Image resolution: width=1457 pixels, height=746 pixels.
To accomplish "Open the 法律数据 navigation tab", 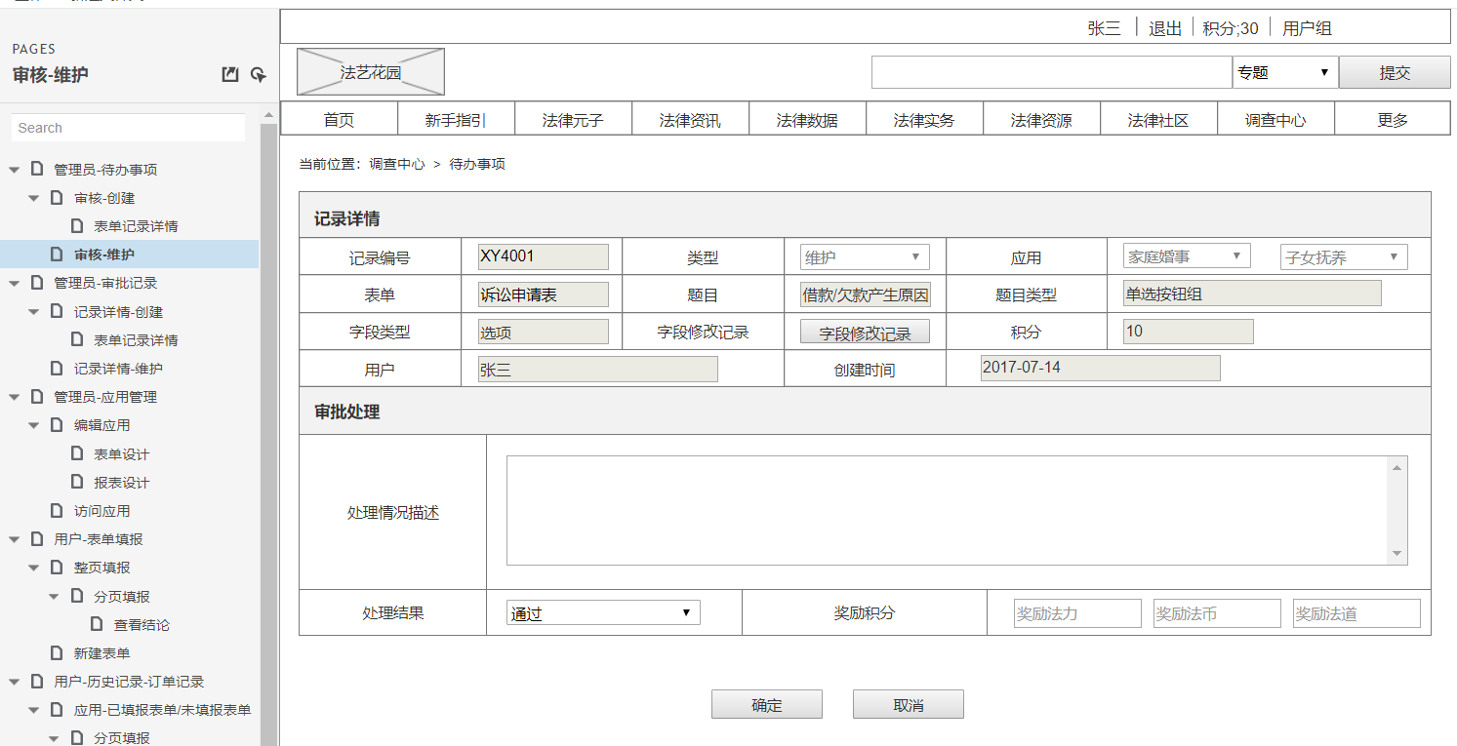I will pos(807,120).
